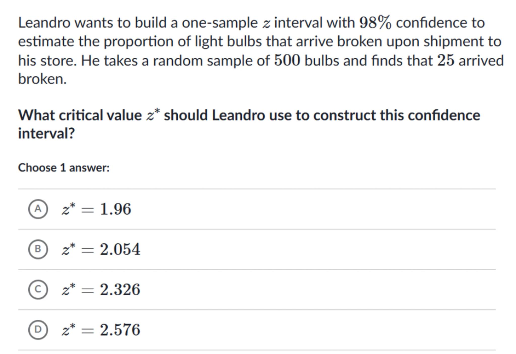Select radio option A
The width and height of the screenshot is (516, 354).
pos(38,209)
